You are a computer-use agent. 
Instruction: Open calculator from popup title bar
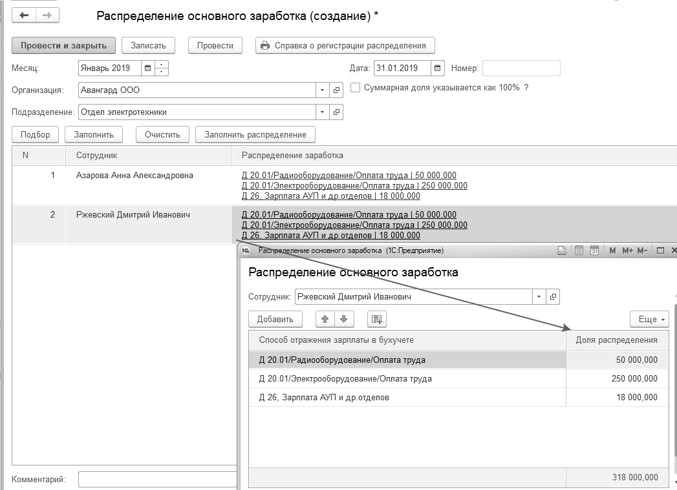click(x=579, y=250)
